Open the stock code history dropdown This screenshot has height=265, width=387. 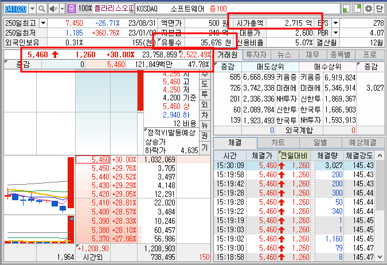pos(32,9)
